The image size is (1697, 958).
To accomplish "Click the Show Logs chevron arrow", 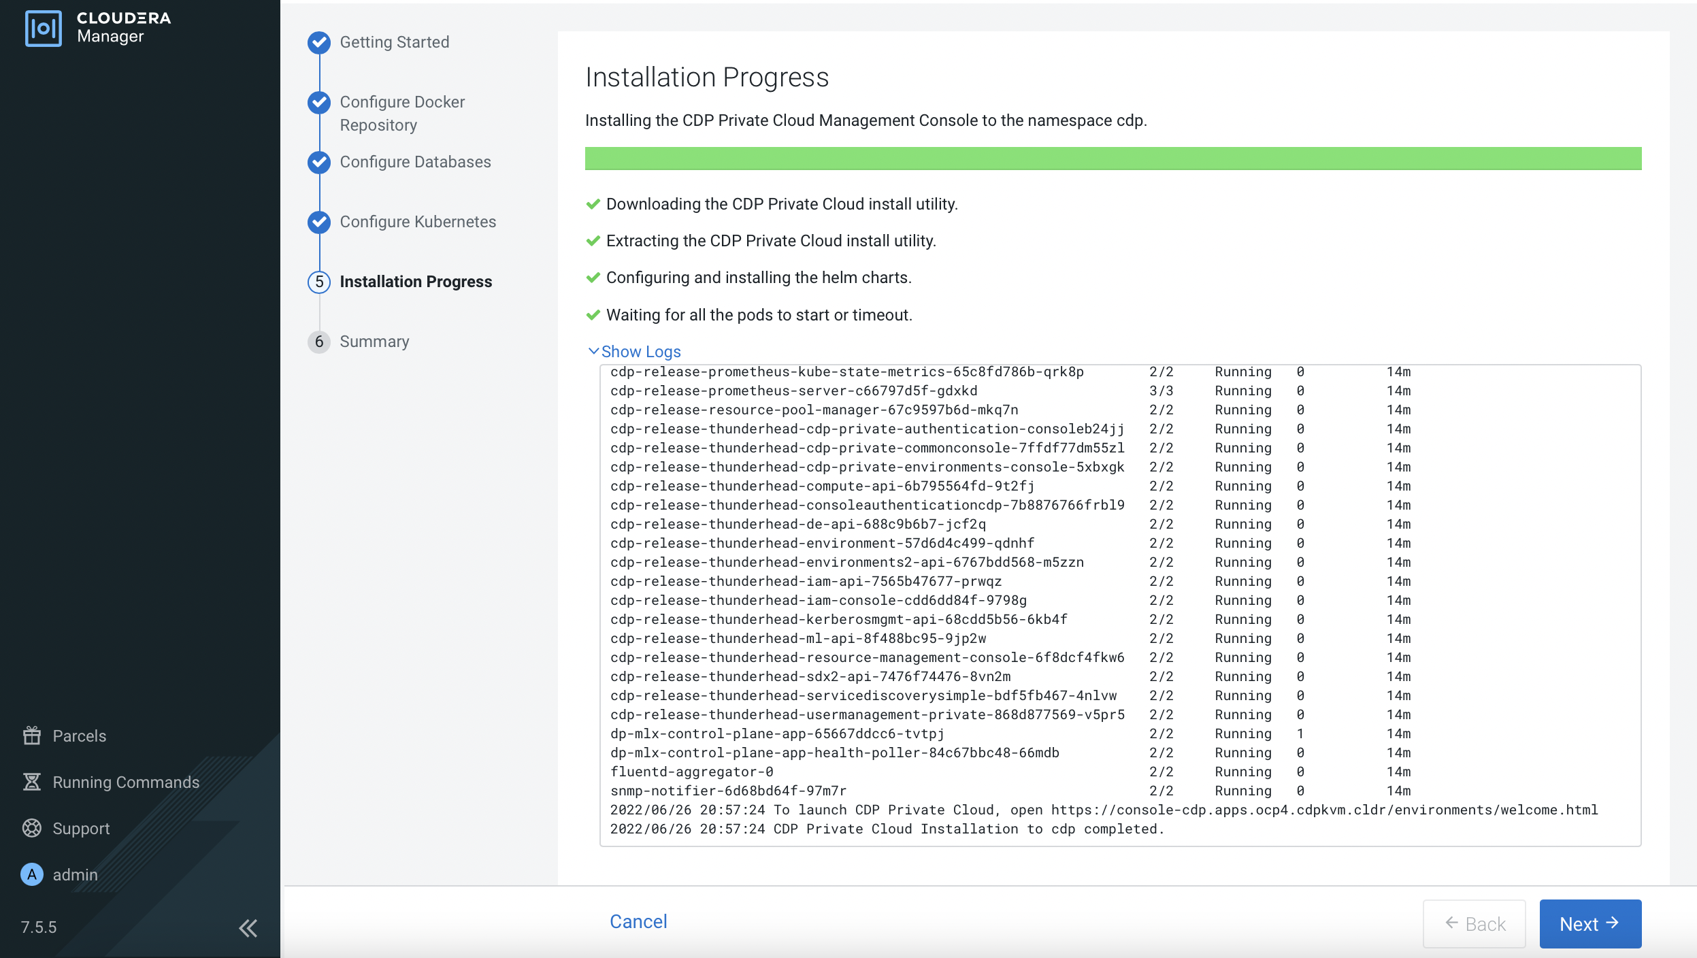I will click(593, 351).
